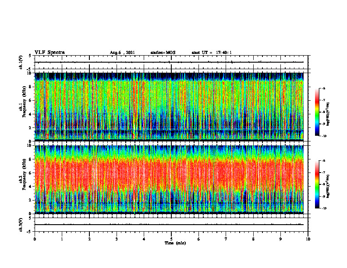Click the "-6" tick on ch.2 colorbar

point(323,161)
